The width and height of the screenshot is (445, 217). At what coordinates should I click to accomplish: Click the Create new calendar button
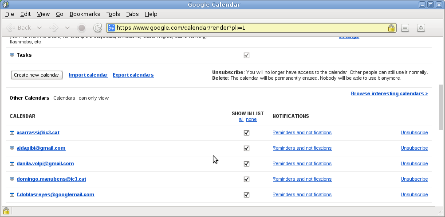pyautogui.click(x=37, y=75)
